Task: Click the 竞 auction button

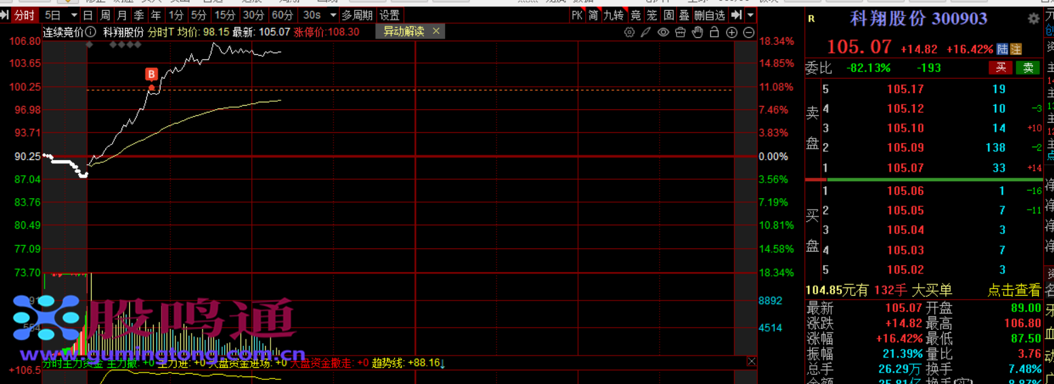Action: point(635,15)
